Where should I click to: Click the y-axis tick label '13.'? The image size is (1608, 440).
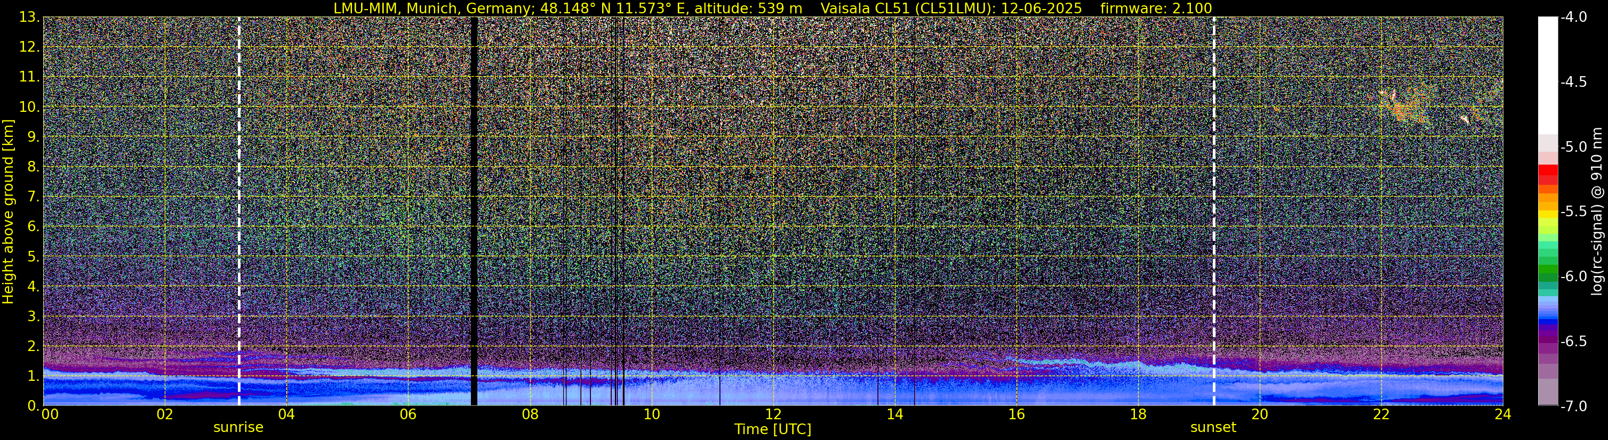click(30, 17)
